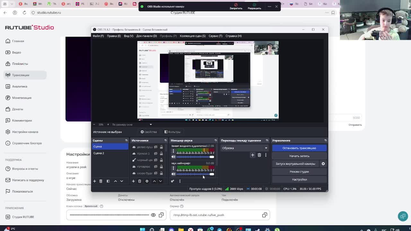
Task: Stop the stream with Остановить трансляцию
Action: pos(299,148)
